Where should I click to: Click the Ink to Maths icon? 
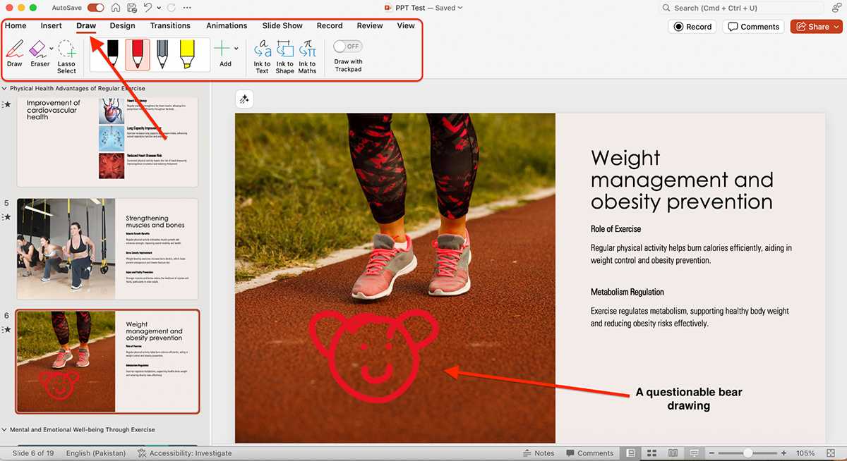(307, 55)
